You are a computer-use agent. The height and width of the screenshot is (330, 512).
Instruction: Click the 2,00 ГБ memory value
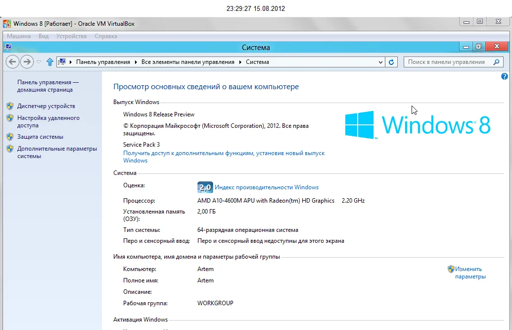[x=206, y=212]
